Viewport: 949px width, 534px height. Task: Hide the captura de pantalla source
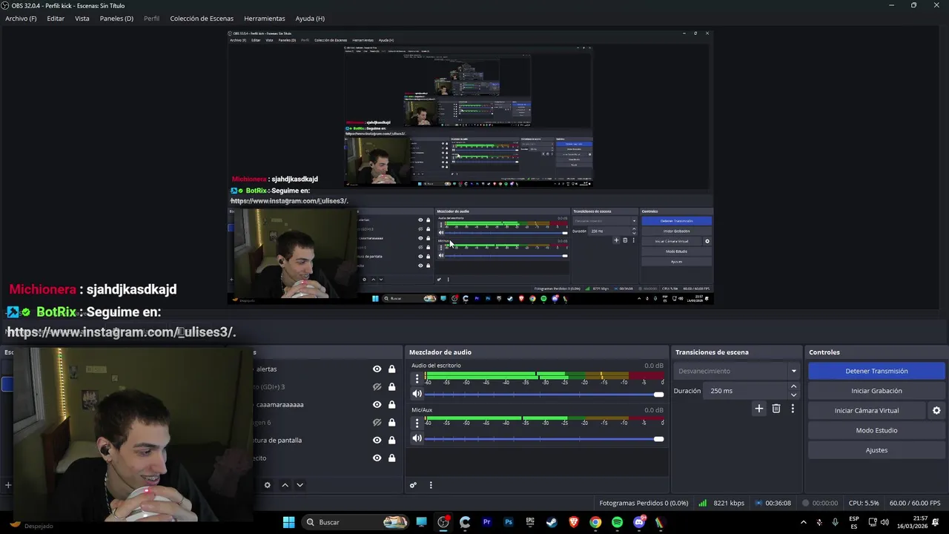click(x=377, y=440)
